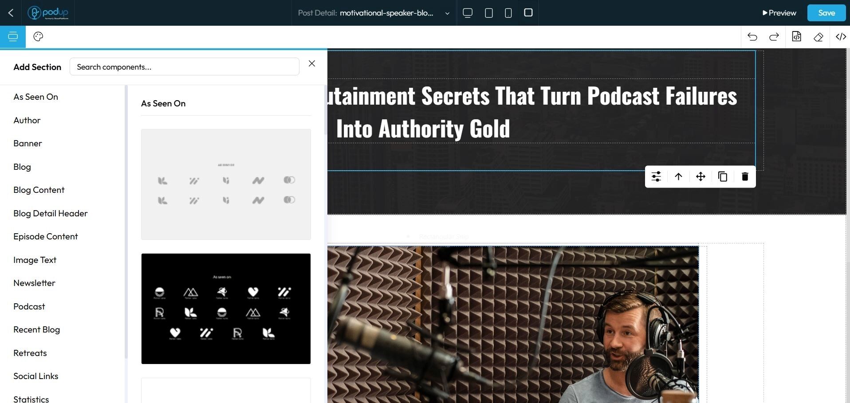
Task: Click the move section handle icon
Action: pyautogui.click(x=700, y=176)
